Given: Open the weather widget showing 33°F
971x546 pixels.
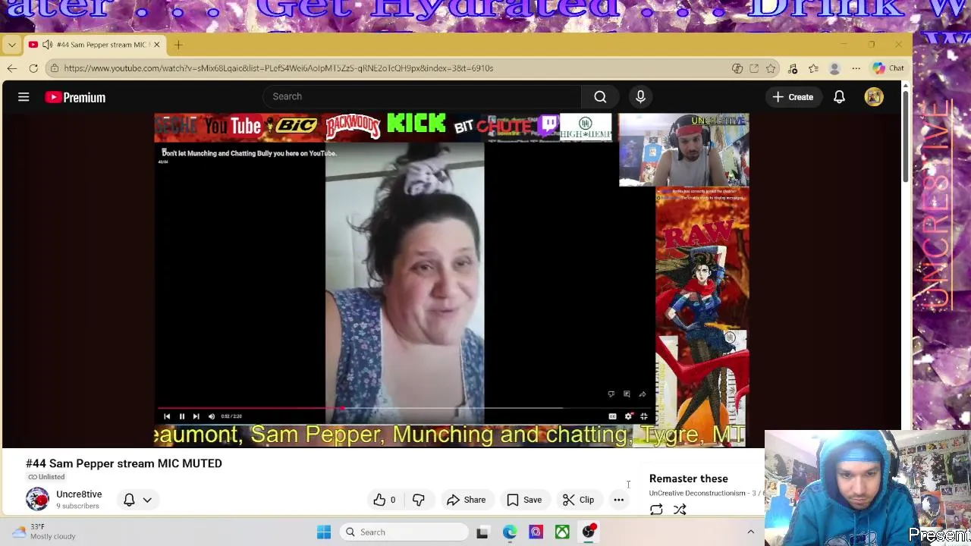Looking at the screenshot, I should tap(44, 532).
